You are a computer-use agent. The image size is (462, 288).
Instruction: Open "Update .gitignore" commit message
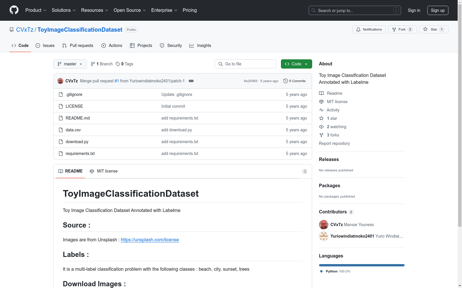pos(177,94)
